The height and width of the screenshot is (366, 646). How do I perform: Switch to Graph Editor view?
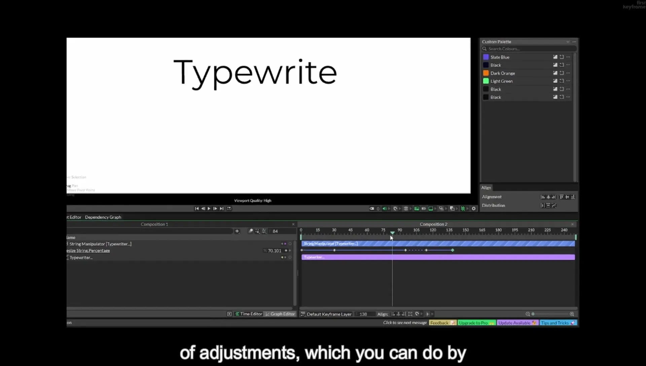[x=280, y=314]
